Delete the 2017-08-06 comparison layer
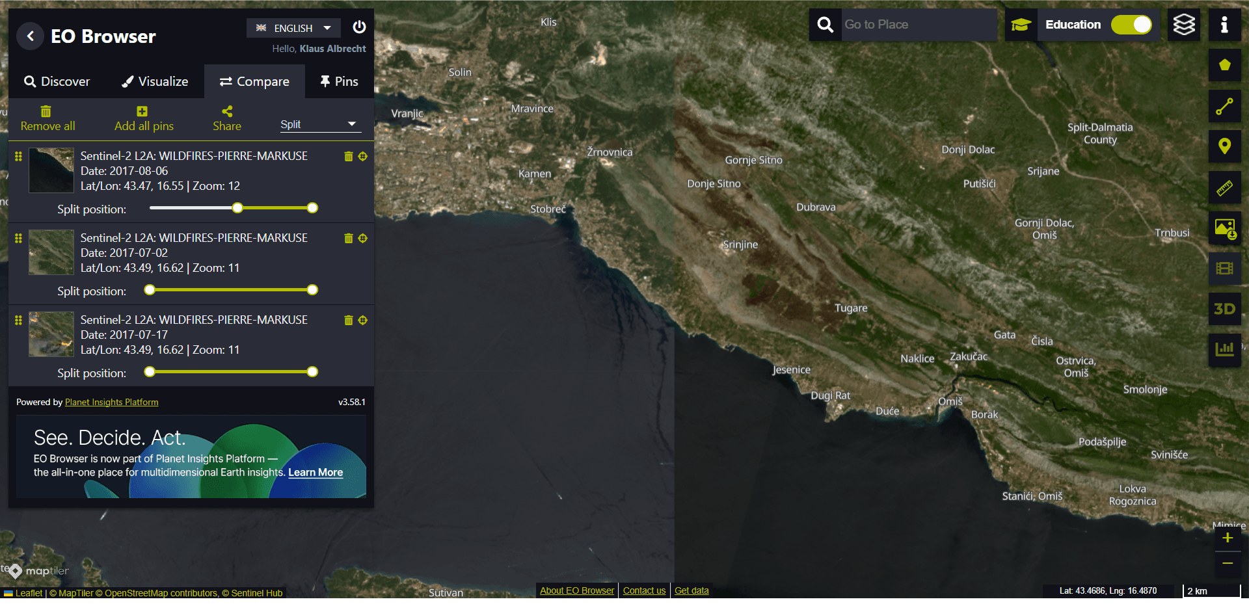 349,157
